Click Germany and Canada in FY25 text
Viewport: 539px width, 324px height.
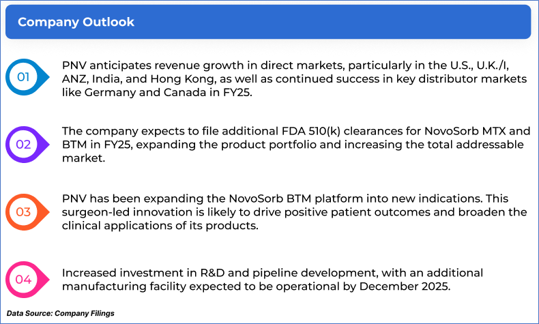(x=168, y=92)
